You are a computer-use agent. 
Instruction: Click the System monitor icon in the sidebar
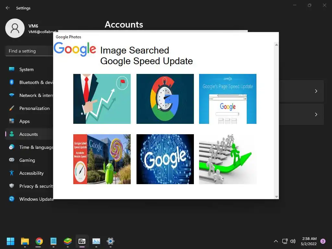12,69
